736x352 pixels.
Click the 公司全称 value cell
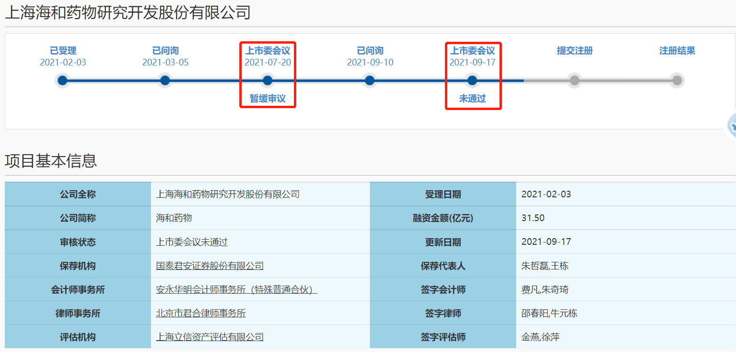point(260,195)
